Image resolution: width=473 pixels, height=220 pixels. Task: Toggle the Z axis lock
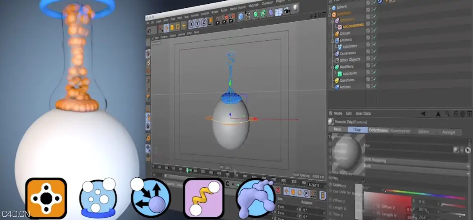204,23
